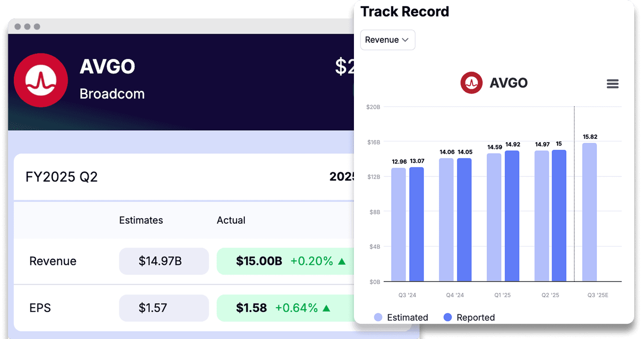Click the Q1 '25 axis label

tap(503, 295)
